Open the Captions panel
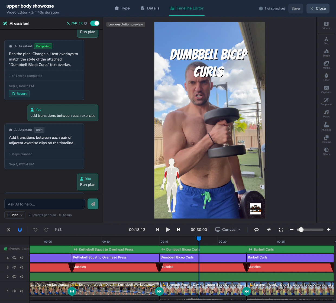Viewport: 336px width, 303px height. click(326, 89)
